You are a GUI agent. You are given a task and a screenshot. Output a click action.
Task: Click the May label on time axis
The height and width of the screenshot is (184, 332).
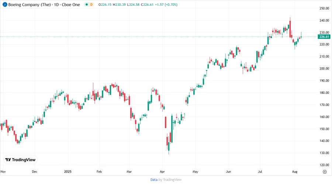(x=195, y=171)
